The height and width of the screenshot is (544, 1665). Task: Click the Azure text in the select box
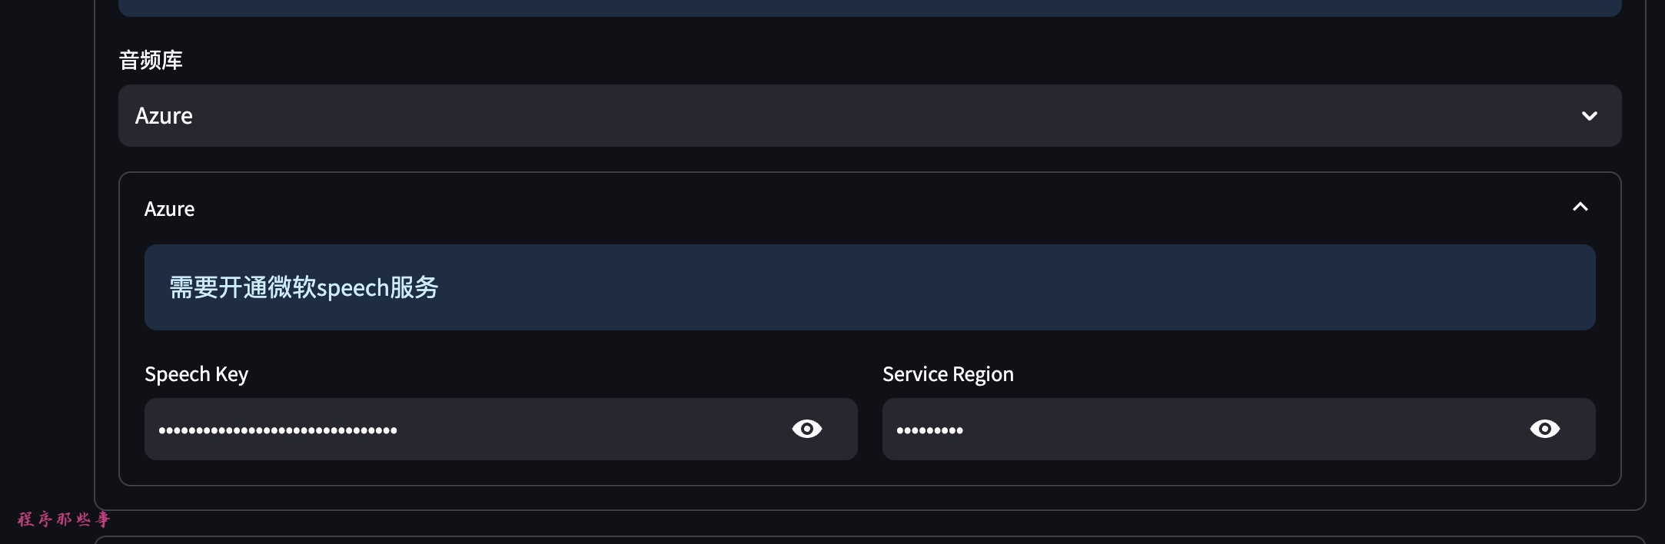click(164, 116)
